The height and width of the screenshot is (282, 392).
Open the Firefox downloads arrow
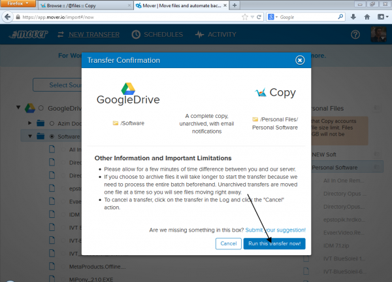[x=353, y=17]
